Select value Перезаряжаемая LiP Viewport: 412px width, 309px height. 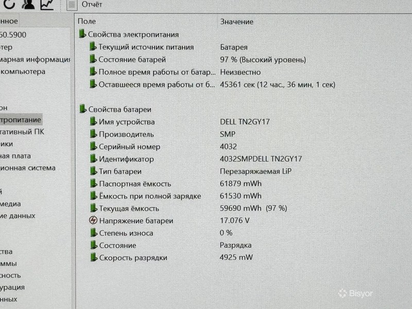coord(255,171)
